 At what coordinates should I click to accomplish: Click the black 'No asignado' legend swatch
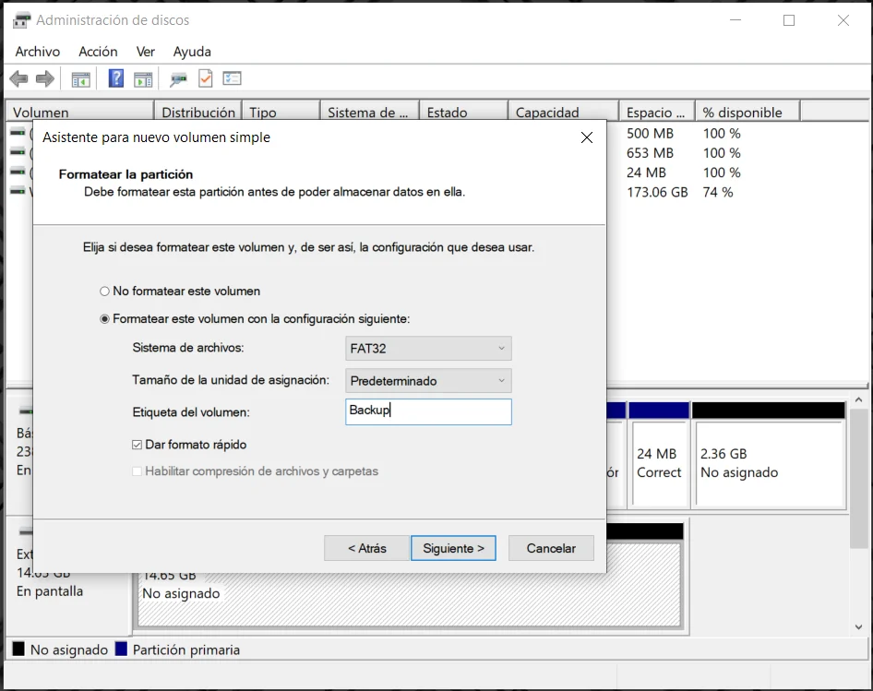pos(18,649)
